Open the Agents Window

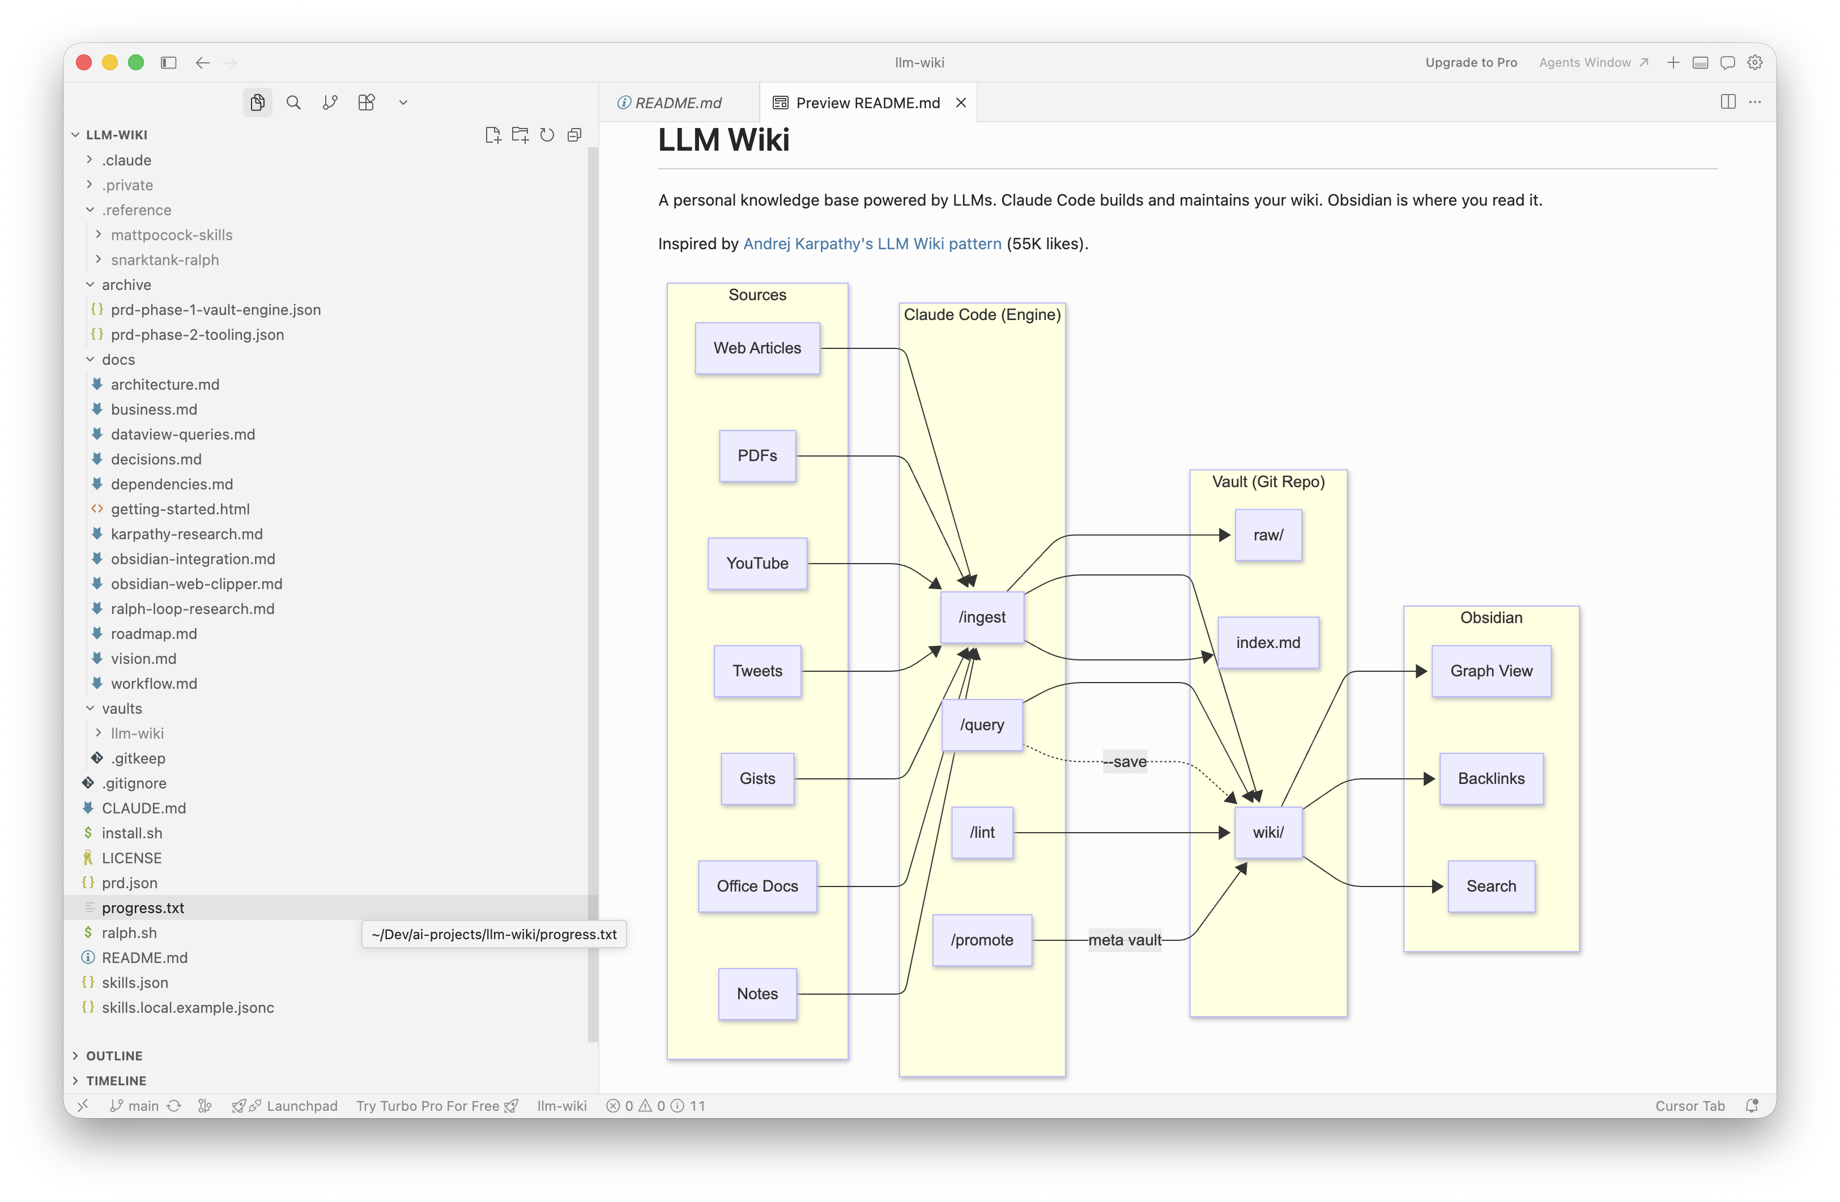tap(1594, 63)
